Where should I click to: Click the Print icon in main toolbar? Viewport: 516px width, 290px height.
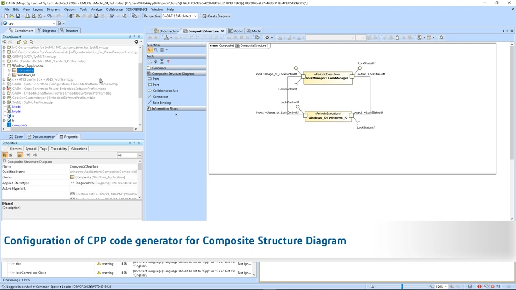27,16
